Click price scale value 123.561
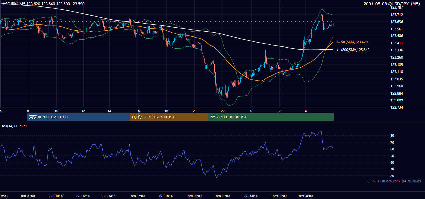The image size is (425, 199). [396, 29]
